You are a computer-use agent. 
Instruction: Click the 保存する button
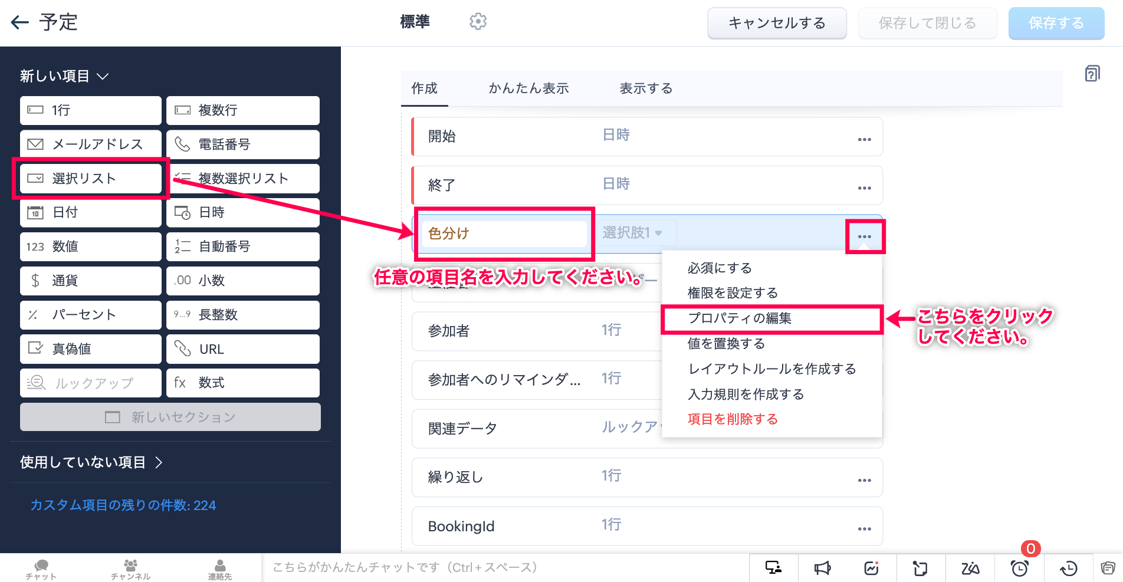(1056, 23)
